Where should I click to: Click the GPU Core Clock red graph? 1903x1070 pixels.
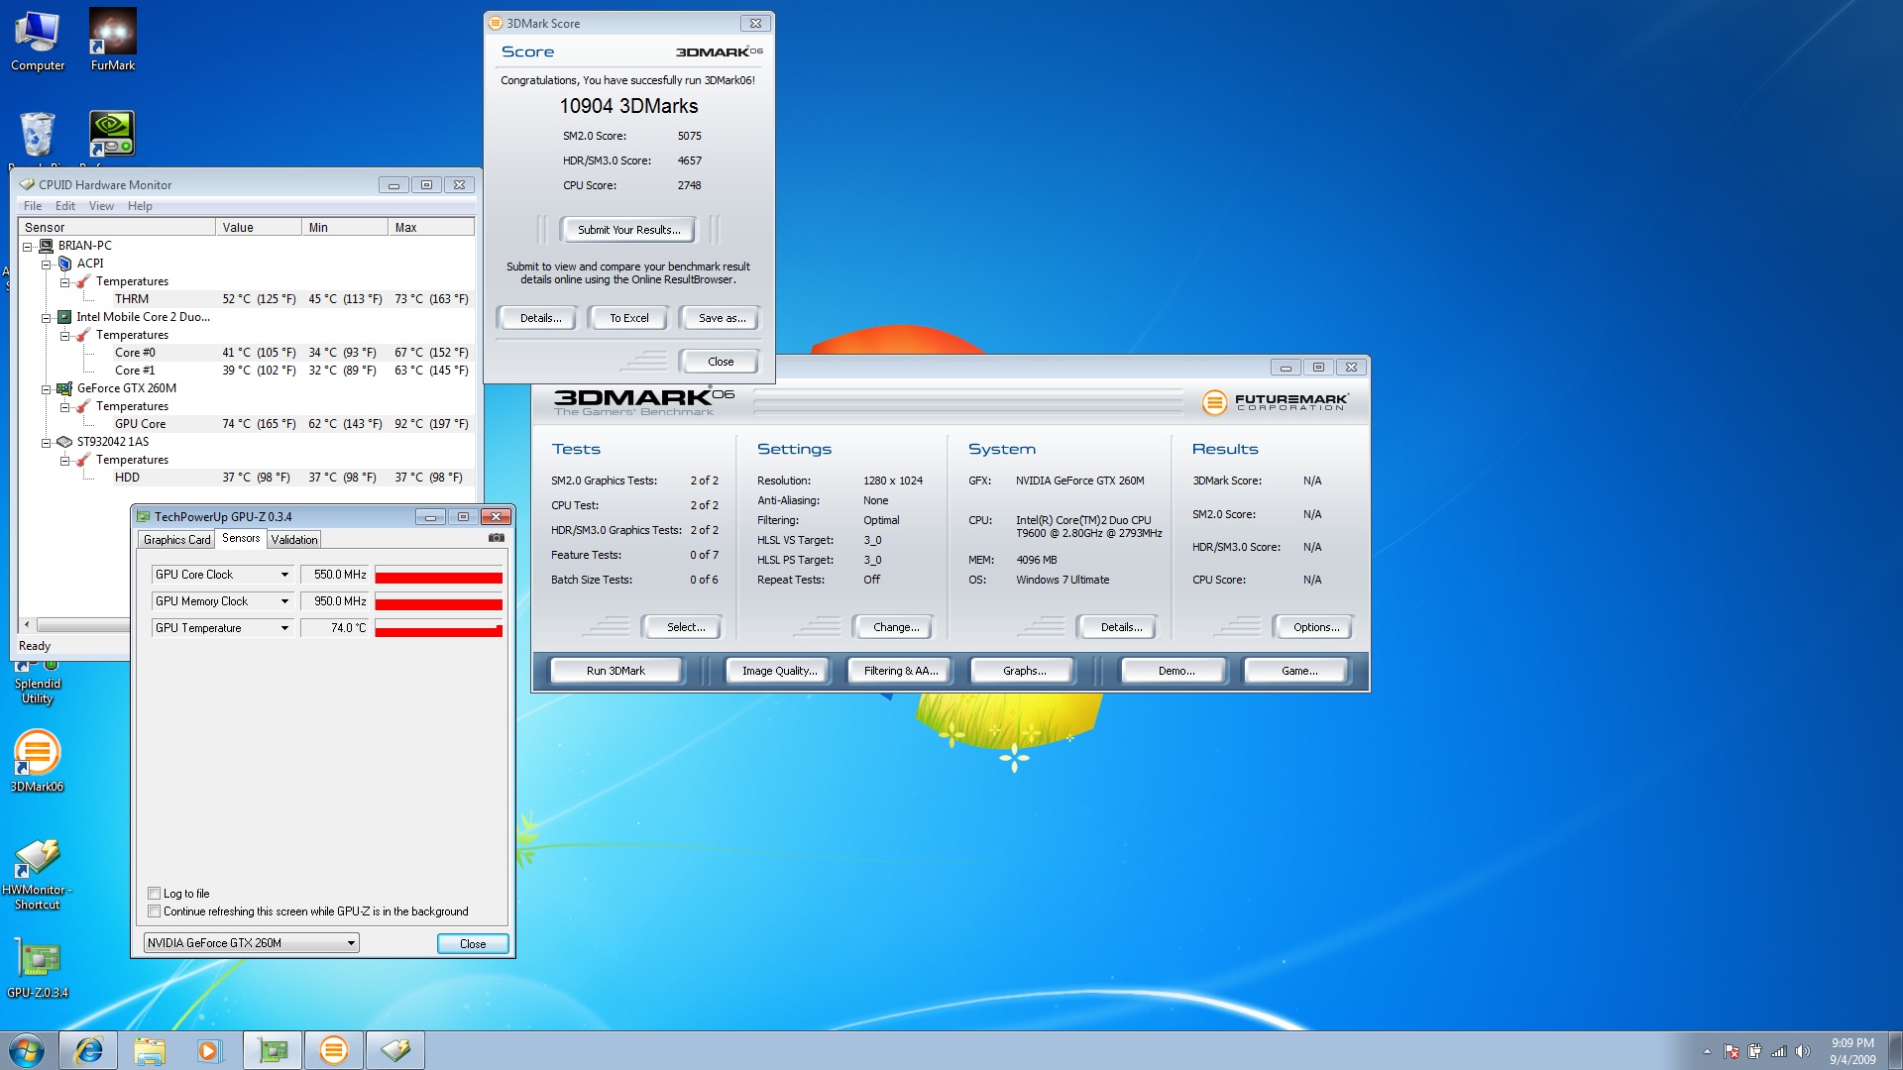[x=438, y=575]
